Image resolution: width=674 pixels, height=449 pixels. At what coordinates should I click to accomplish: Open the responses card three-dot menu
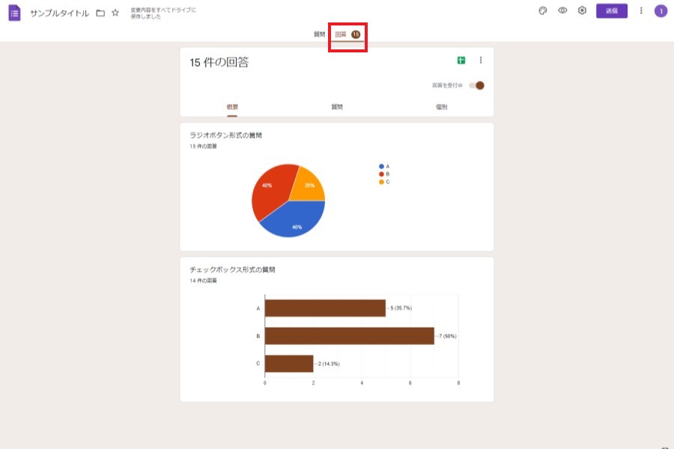481,61
